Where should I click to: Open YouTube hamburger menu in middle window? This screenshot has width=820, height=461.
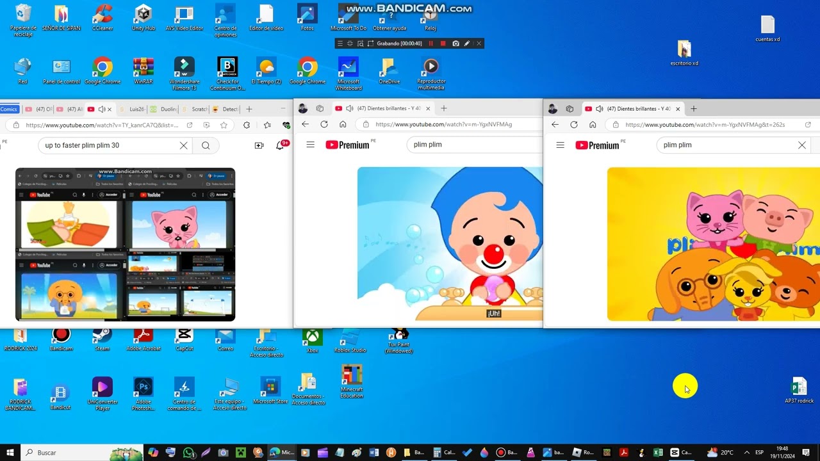[311, 145]
